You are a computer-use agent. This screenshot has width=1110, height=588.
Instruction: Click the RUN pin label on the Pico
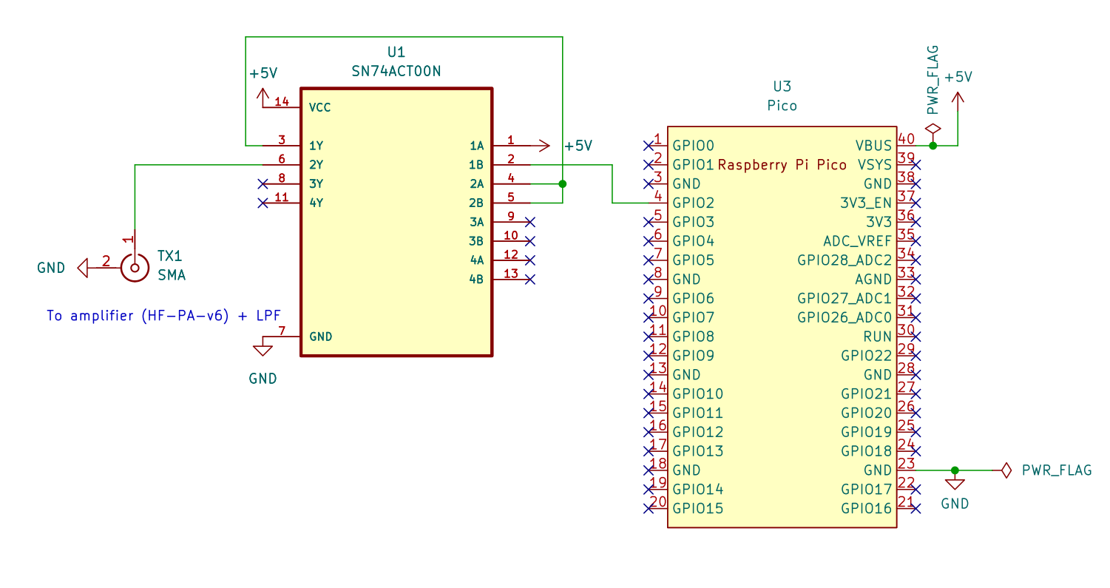[x=879, y=337]
